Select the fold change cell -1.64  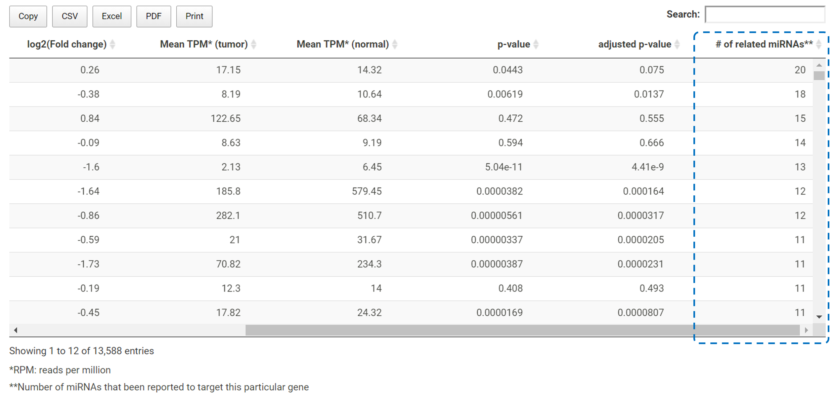point(88,191)
